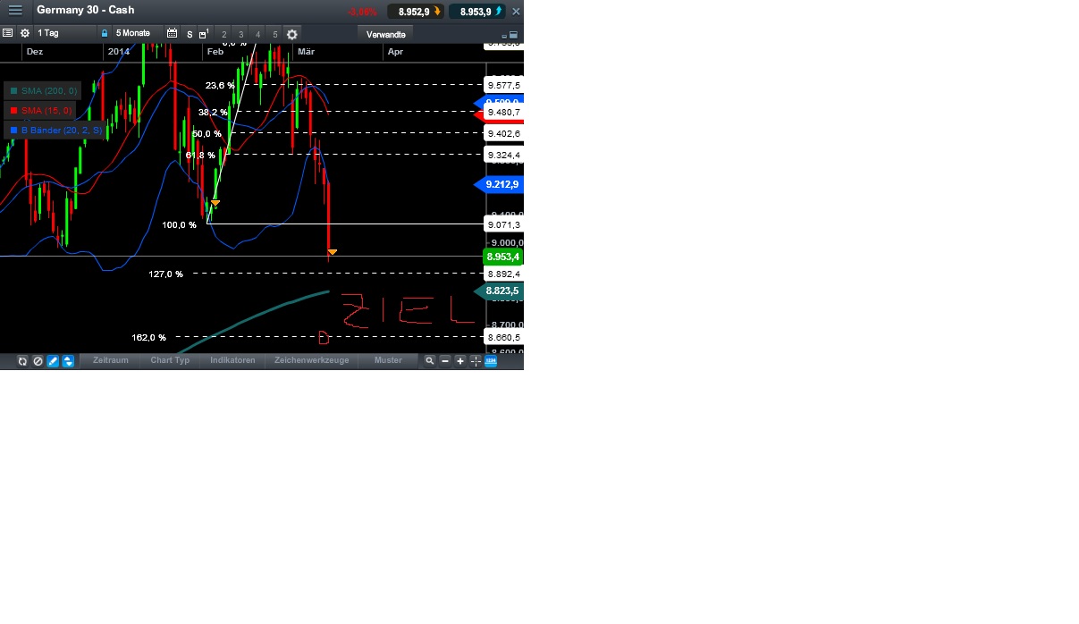The height and width of the screenshot is (624, 1079).
Task: Click the Muster button
Action: [388, 360]
